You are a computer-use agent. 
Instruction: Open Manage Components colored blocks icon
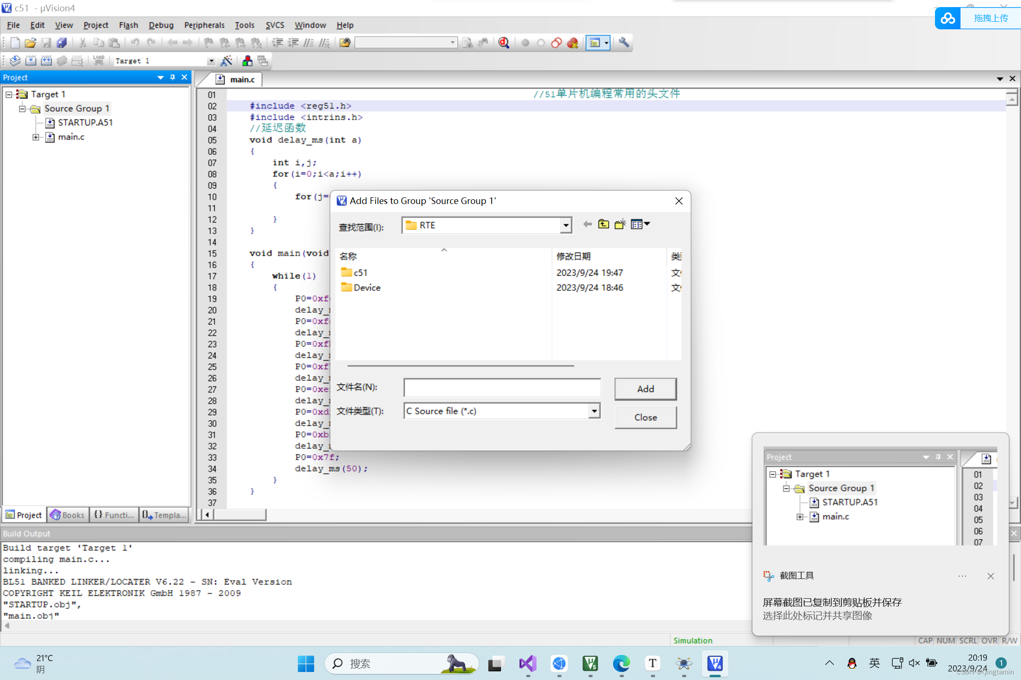(247, 61)
